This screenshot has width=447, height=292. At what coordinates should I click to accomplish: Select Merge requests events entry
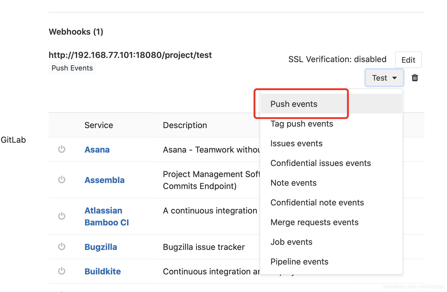coord(331,222)
